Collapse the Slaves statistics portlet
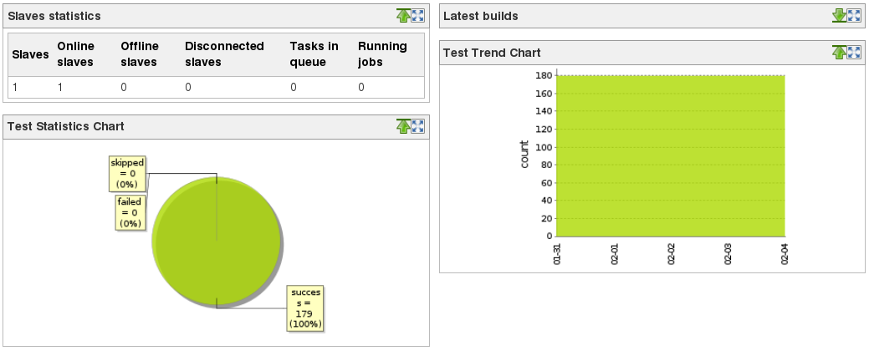This screenshot has height=351, width=869. [x=404, y=16]
